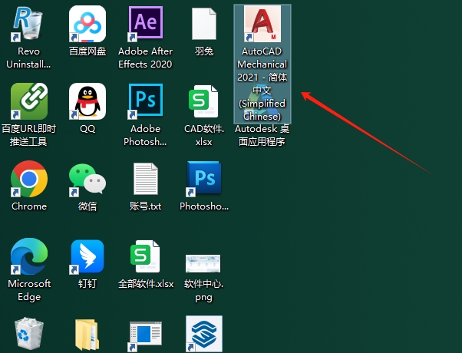Viewport: 462px width, 353px height.
Task: Click the full Recycle Bin icon
Action: [29, 334]
